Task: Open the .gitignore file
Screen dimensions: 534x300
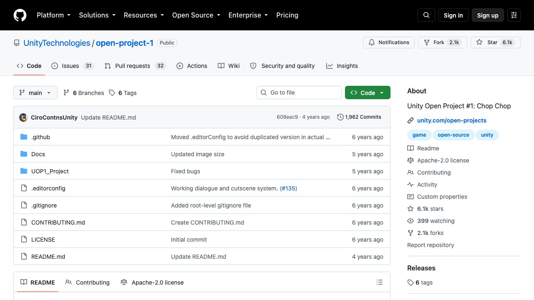Action: (x=44, y=205)
